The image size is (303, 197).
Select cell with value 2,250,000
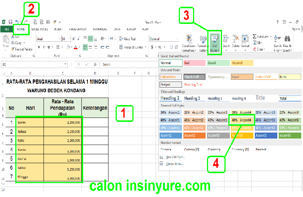(x=62, y=122)
